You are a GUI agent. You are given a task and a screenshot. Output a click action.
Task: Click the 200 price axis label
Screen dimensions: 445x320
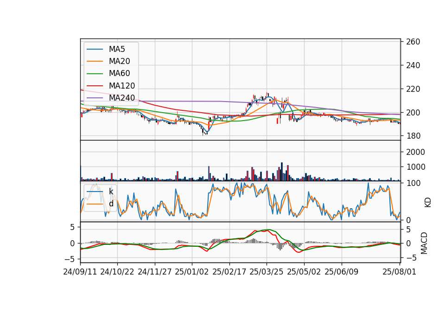[x=413, y=113]
